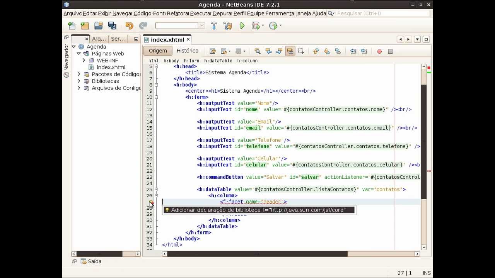This screenshot has width=495, height=278.
Task: Expand the WEB-INF folder
Action: coord(84,61)
